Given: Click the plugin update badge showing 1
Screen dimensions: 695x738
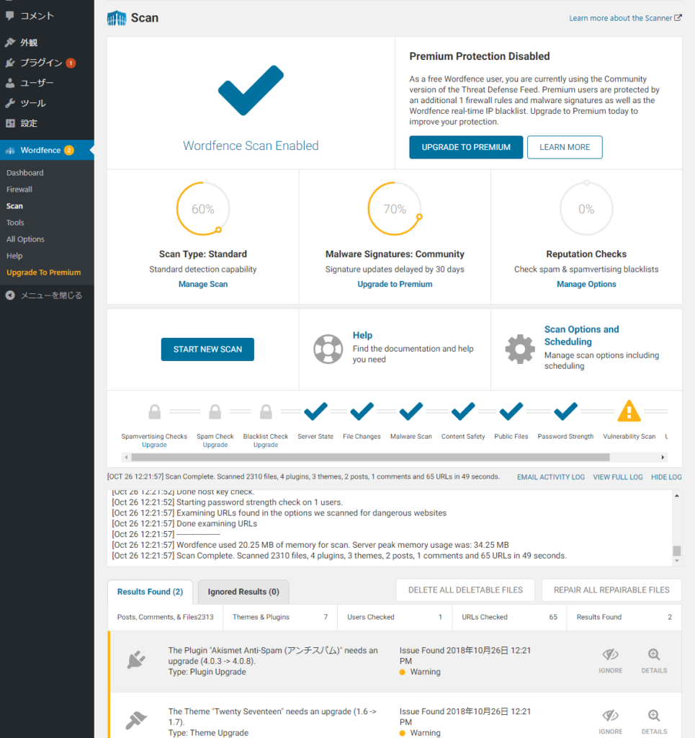Looking at the screenshot, I should click(x=71, y=63).
